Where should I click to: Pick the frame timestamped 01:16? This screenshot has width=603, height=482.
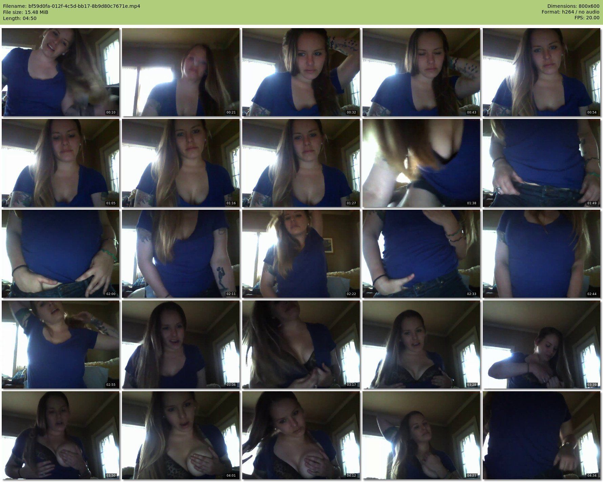(181, 163)
